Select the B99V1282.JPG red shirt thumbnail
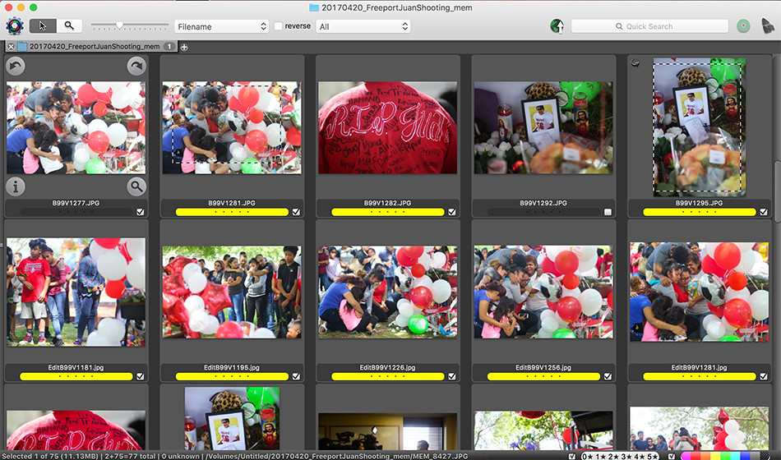Image resolution: width=781 pixels, height=460 pixels. click(387, 127)
